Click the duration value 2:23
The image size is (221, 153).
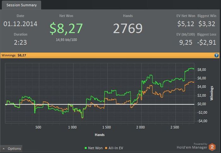pyautogui.click(x=21, y=42)
